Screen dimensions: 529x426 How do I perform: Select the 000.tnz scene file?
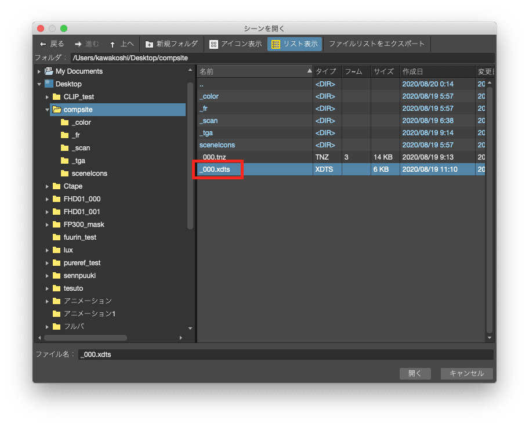tap(216, 157)
